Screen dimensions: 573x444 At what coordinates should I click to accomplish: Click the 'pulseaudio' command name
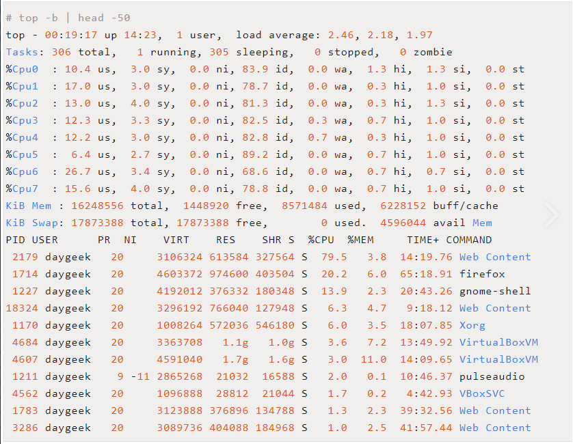(492, 377)
